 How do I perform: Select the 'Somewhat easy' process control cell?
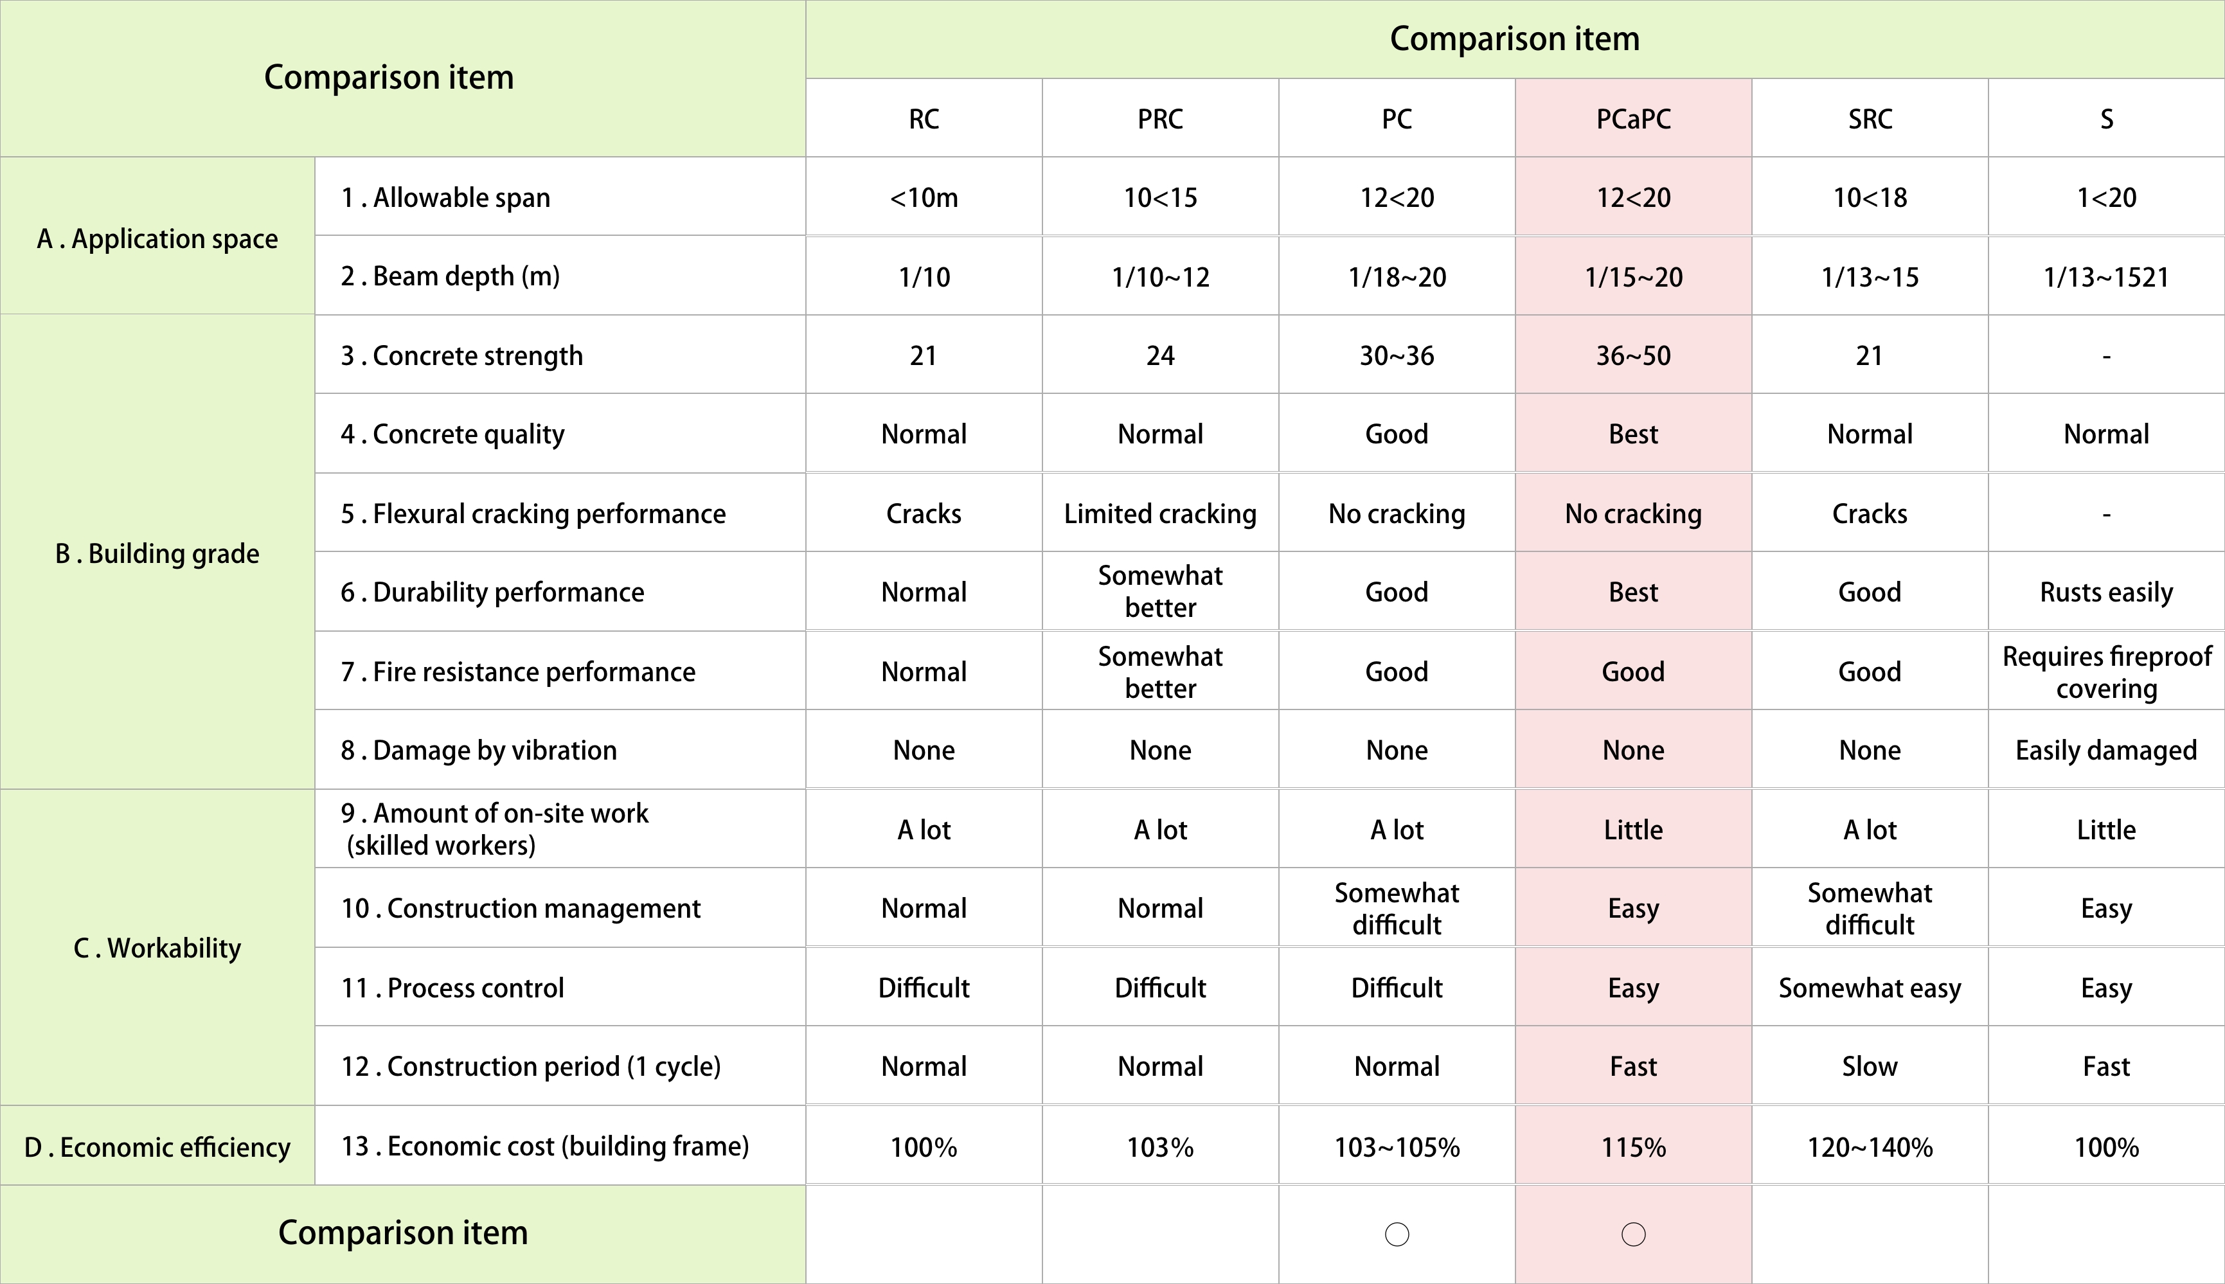[1870, 988]
